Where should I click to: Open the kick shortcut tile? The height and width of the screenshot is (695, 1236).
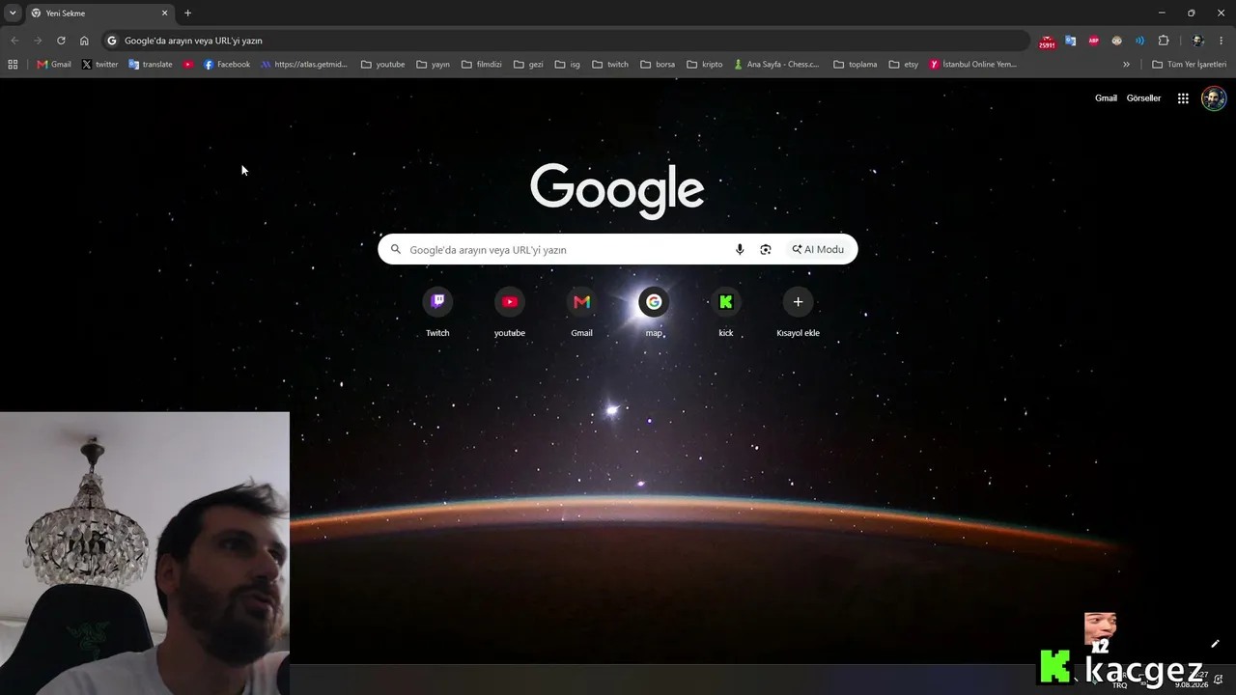click(726, 313)
